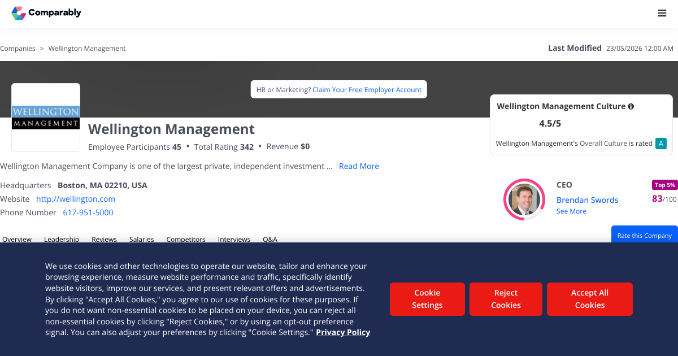Click Total Rating 342 stat
This screenshot has width=678, height=356.
pos(224,147)
